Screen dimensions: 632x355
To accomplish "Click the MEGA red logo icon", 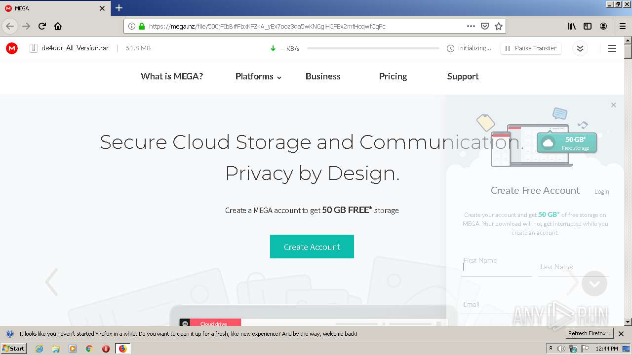I will click(x=12, y=48).
